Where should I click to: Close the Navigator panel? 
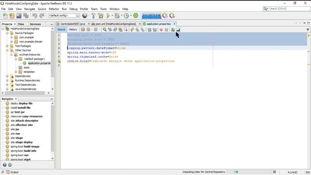pos(16,99)
